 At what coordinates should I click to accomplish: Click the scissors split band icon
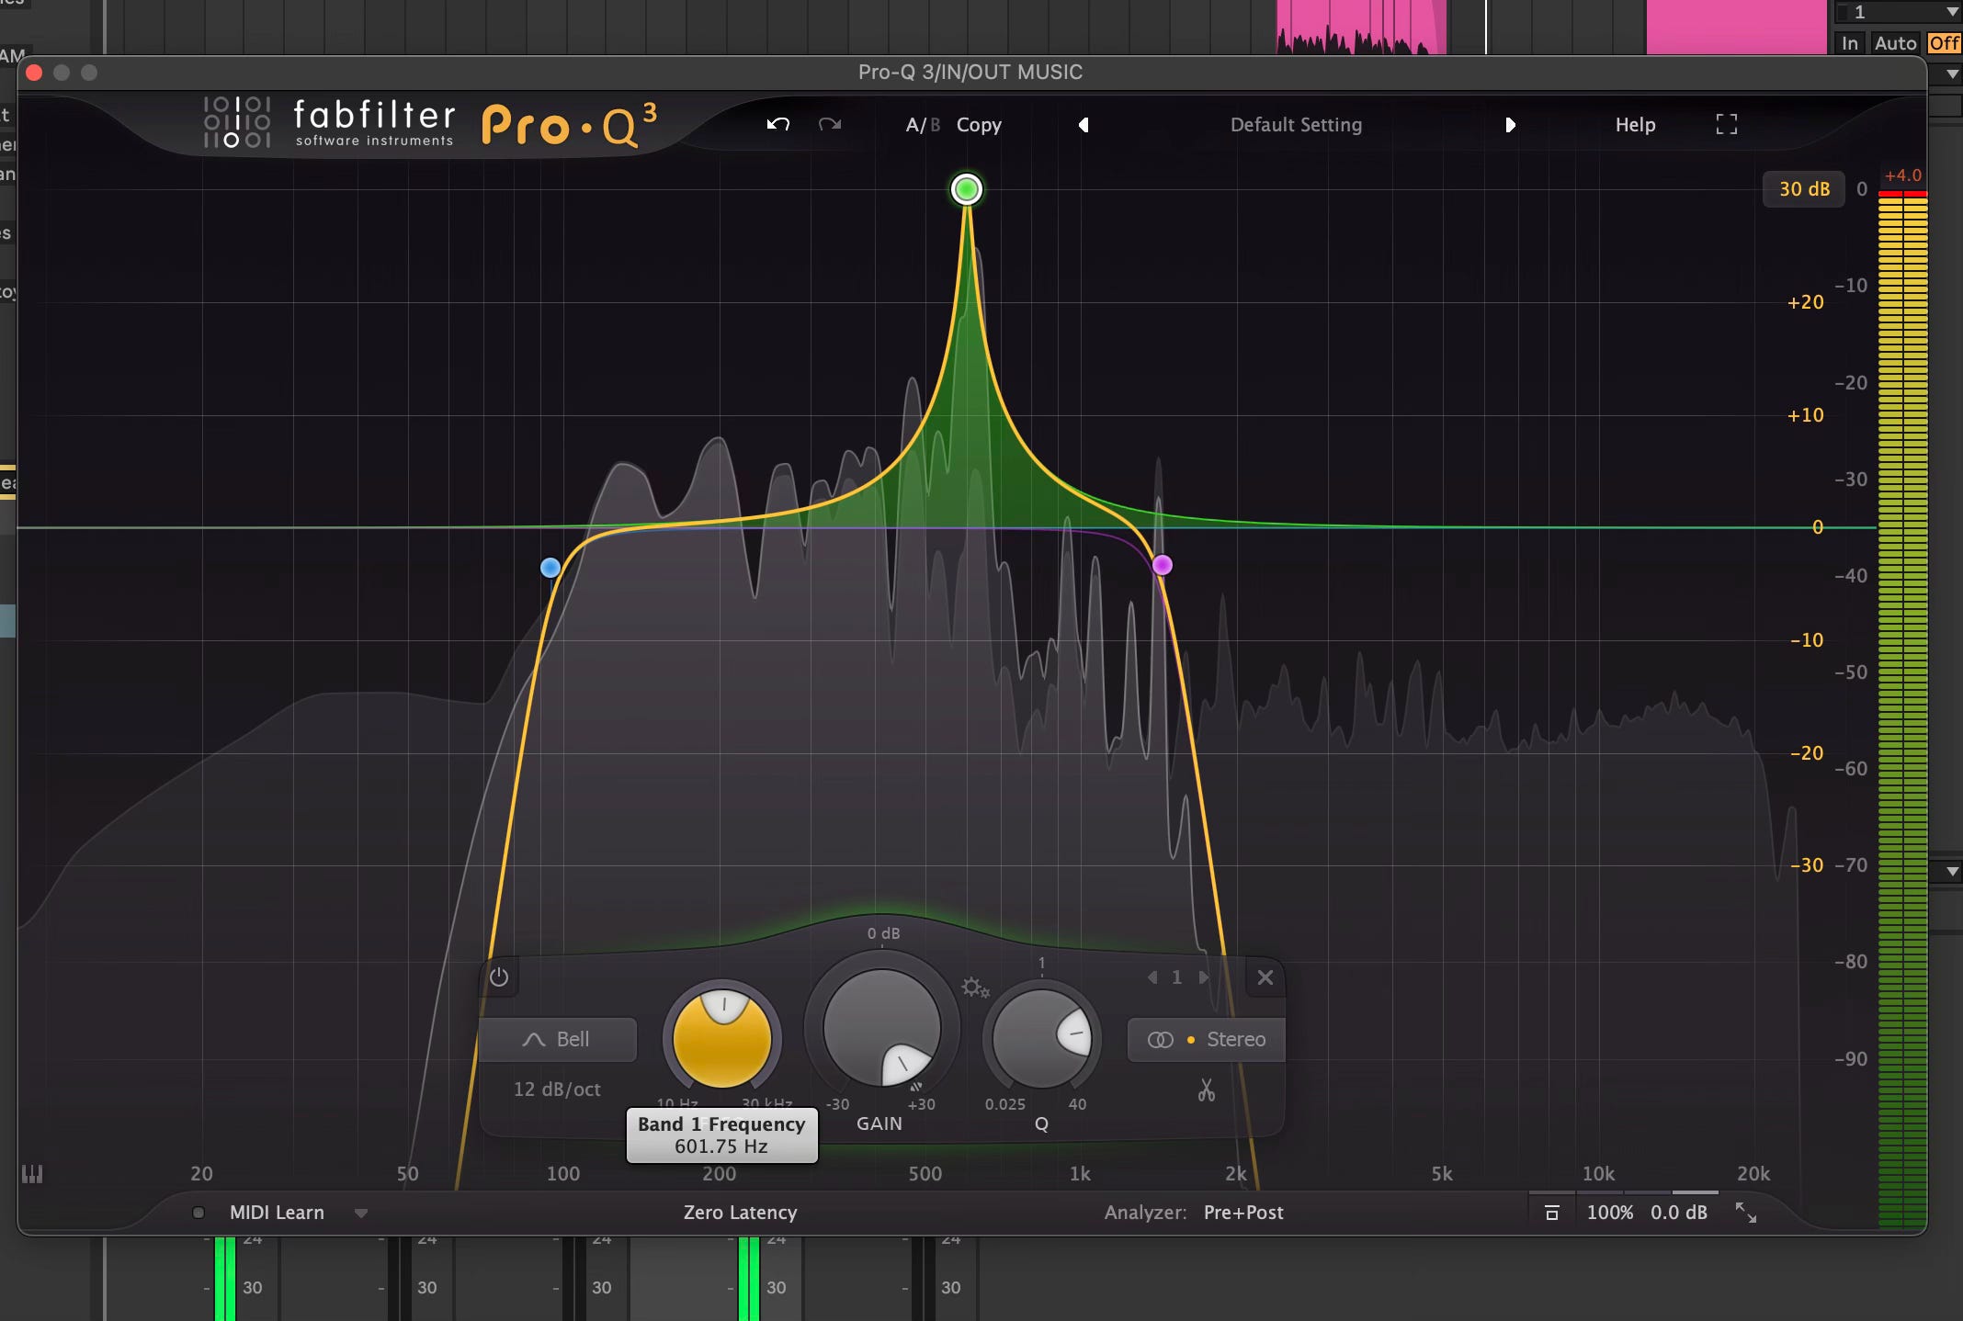1206,1090
